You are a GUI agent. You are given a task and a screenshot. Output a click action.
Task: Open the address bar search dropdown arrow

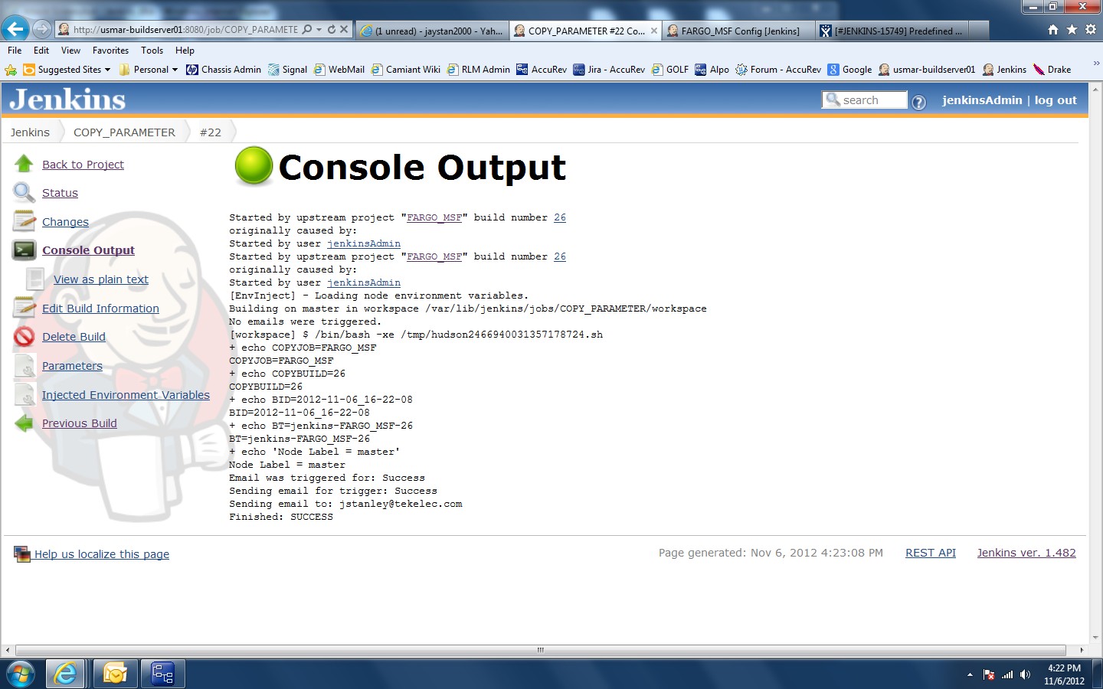coord(319,29)
